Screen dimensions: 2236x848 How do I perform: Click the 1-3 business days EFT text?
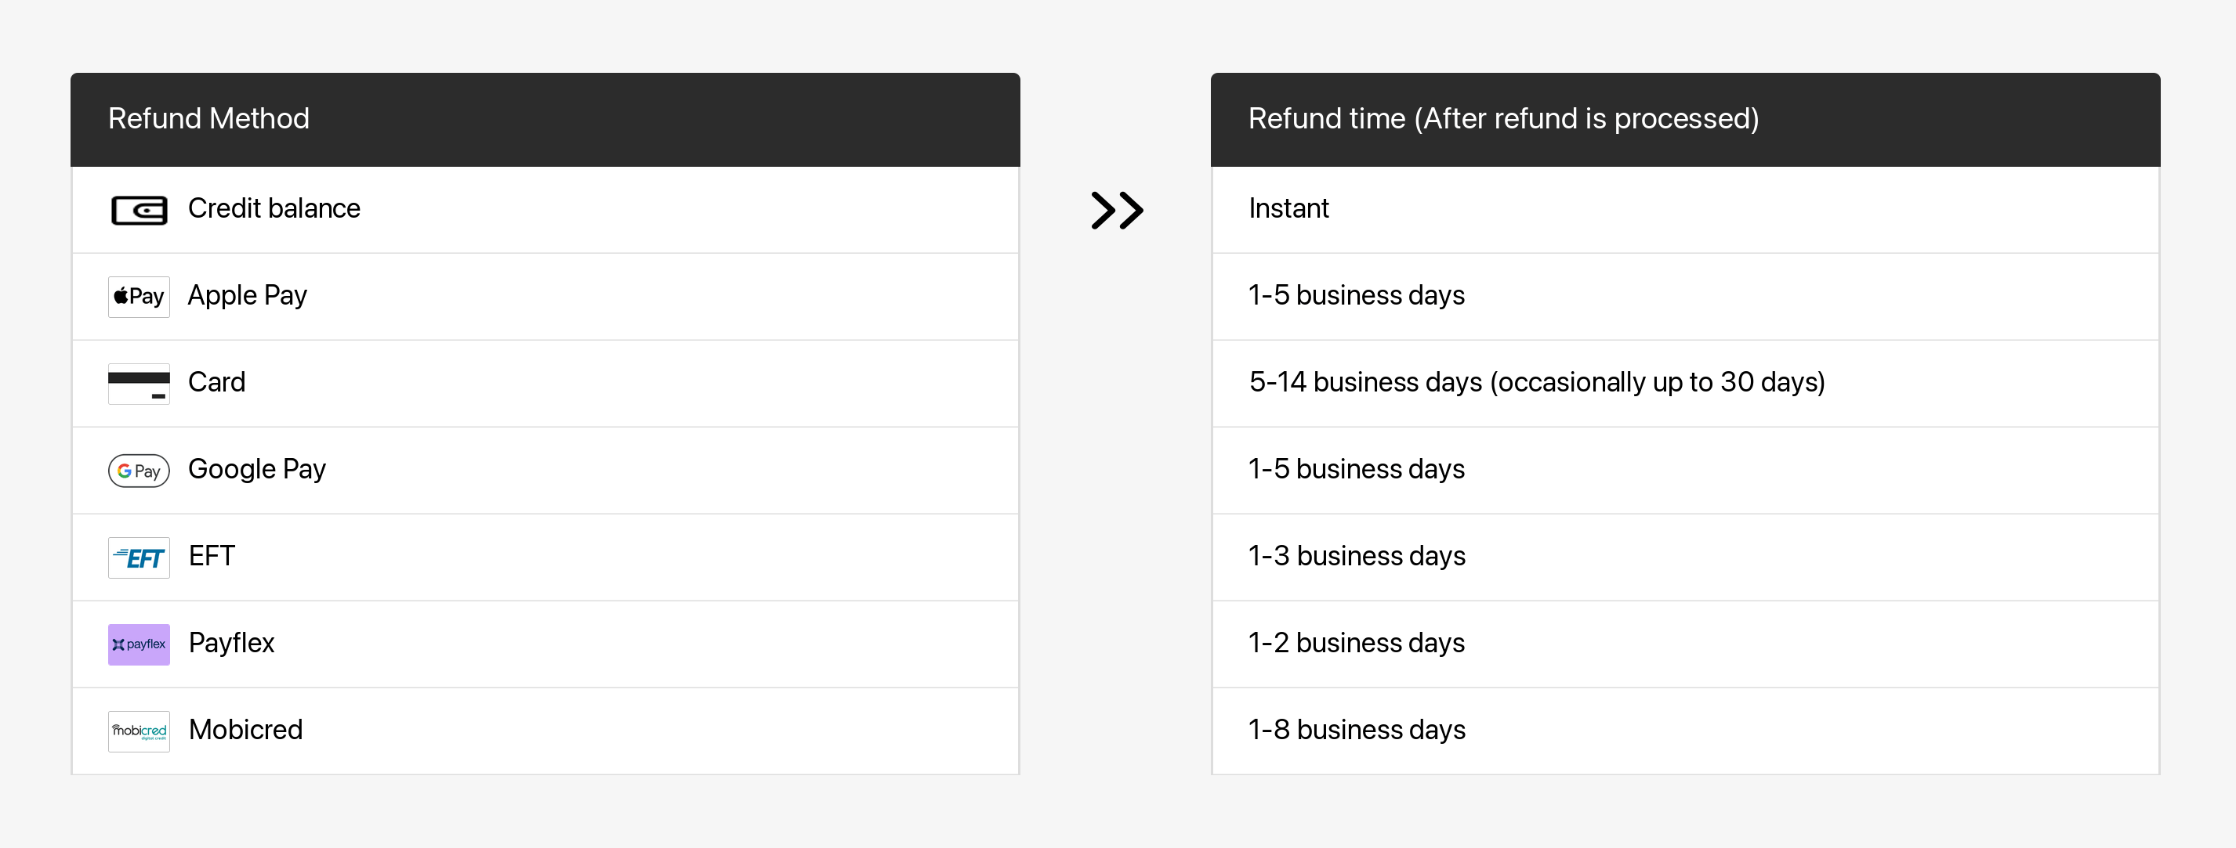pos(1356,556)
